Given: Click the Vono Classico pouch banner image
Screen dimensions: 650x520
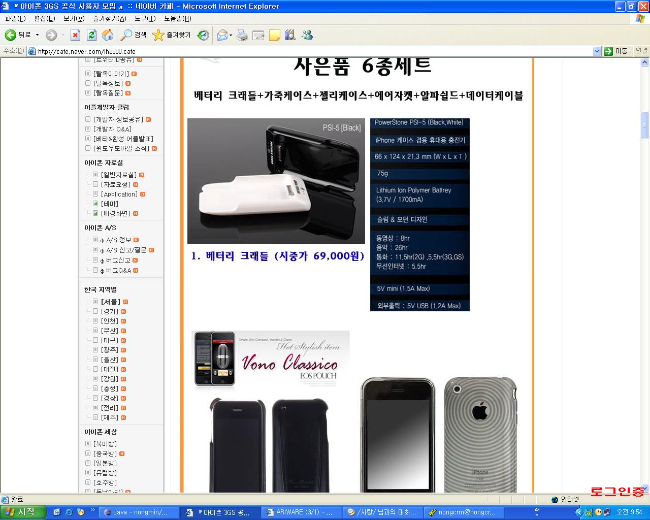Looking at the screenshot, I should pyautogui.click(x=270, y=361).
